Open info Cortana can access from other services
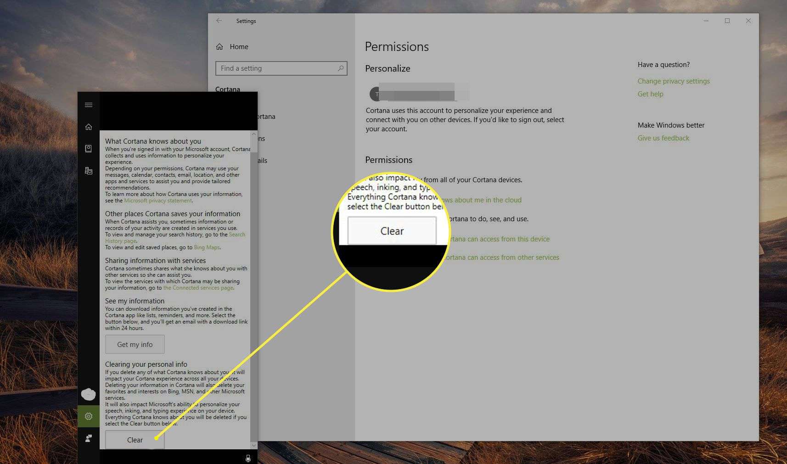787x464 pixels. [502, 257]
